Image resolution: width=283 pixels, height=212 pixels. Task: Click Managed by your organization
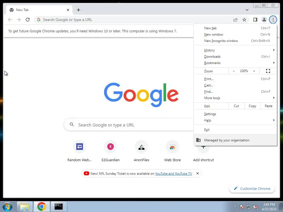[x=235, y=140]
